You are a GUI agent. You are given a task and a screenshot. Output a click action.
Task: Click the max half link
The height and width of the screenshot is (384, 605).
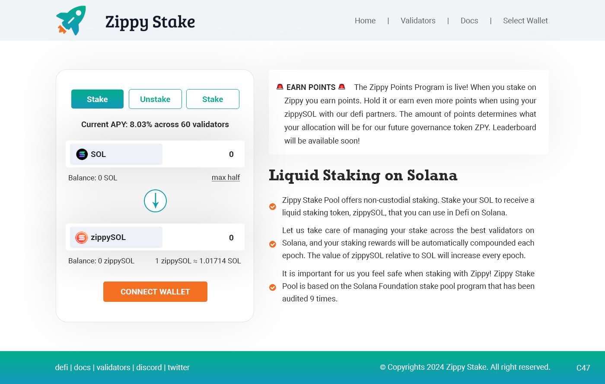tap(226, 177)
